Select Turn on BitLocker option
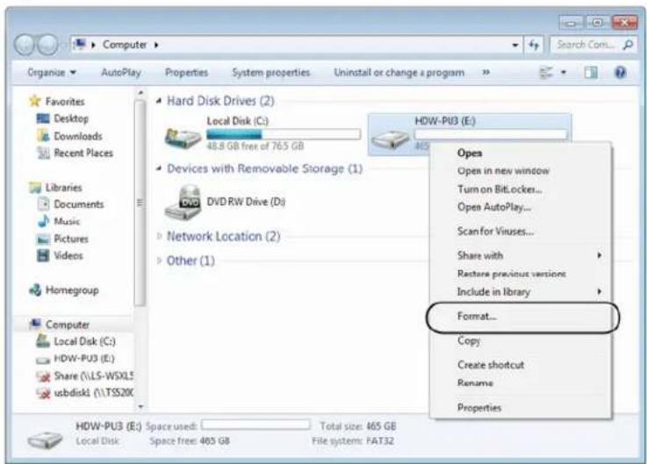 500,189
